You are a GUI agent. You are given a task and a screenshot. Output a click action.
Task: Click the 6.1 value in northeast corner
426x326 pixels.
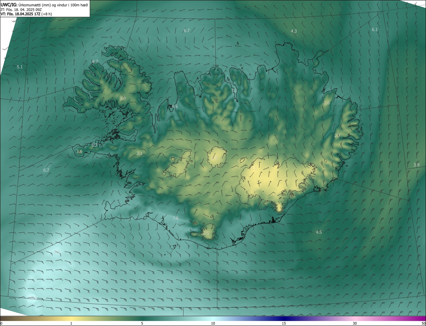pos(375,30)
